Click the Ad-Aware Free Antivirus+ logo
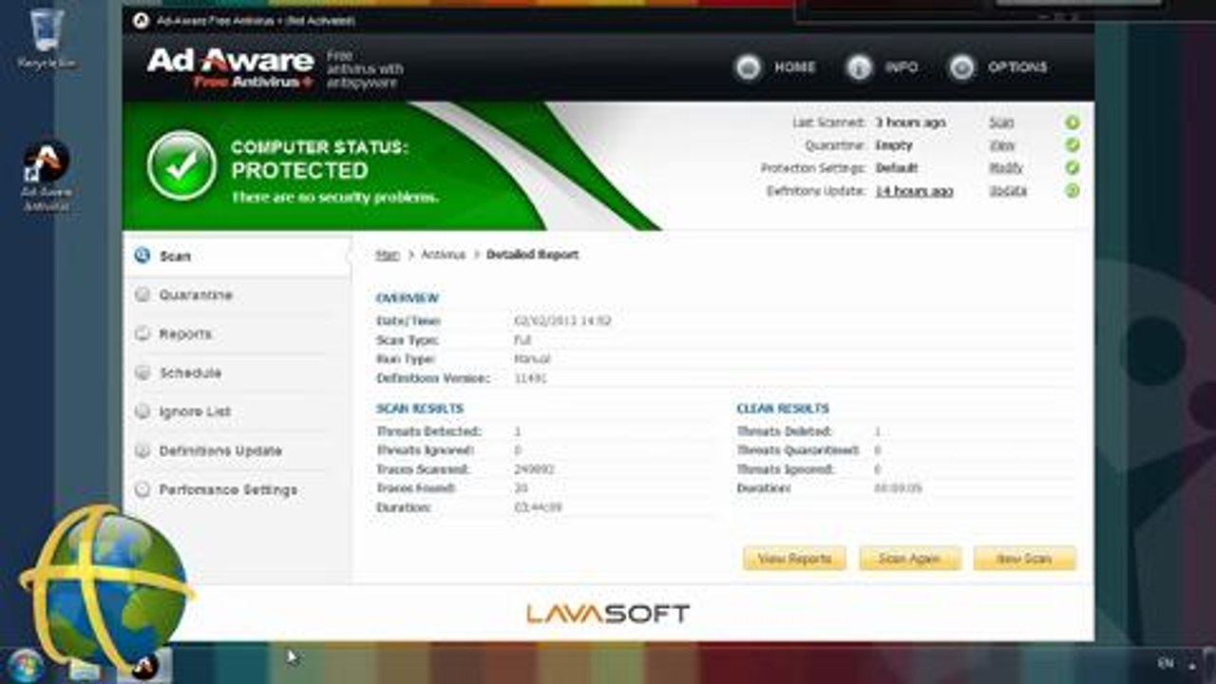This screenshot has width=1216, height=684. (x=230, y=68)
